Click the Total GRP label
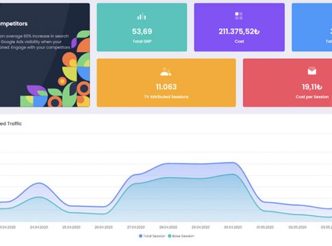Viewport: 332px width, 246px height. point(142,42)
